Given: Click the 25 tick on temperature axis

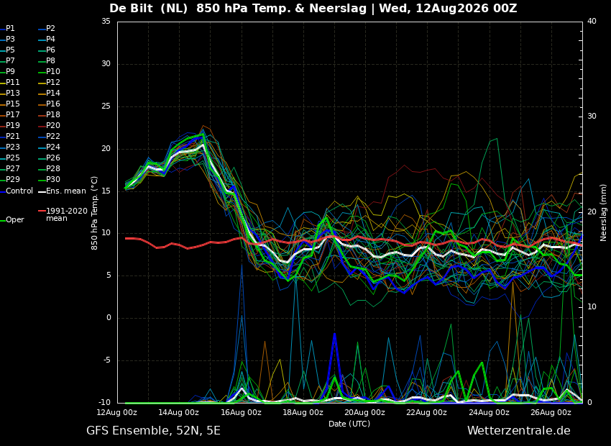Looking at the screenshot, I should pyautogui.click(x=106, y=106).
